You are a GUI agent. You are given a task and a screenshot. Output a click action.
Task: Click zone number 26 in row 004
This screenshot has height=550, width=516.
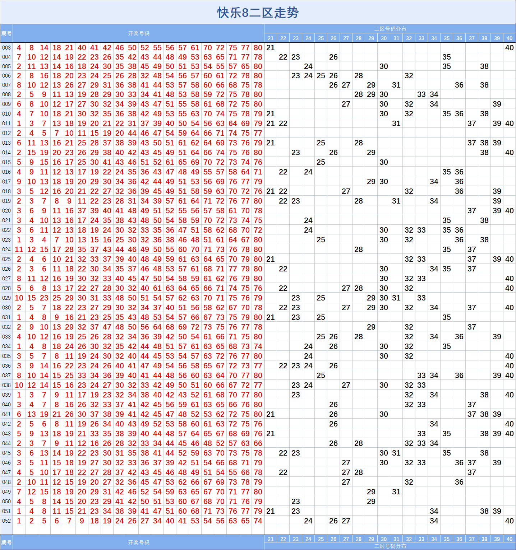(333, 57)
